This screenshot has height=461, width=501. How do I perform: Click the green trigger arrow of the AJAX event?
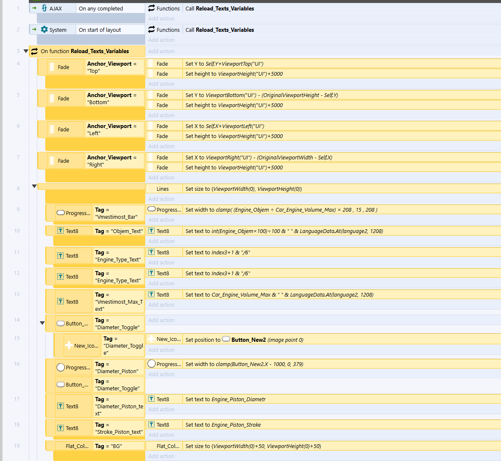pyautogui.click(x=34, y=8)
